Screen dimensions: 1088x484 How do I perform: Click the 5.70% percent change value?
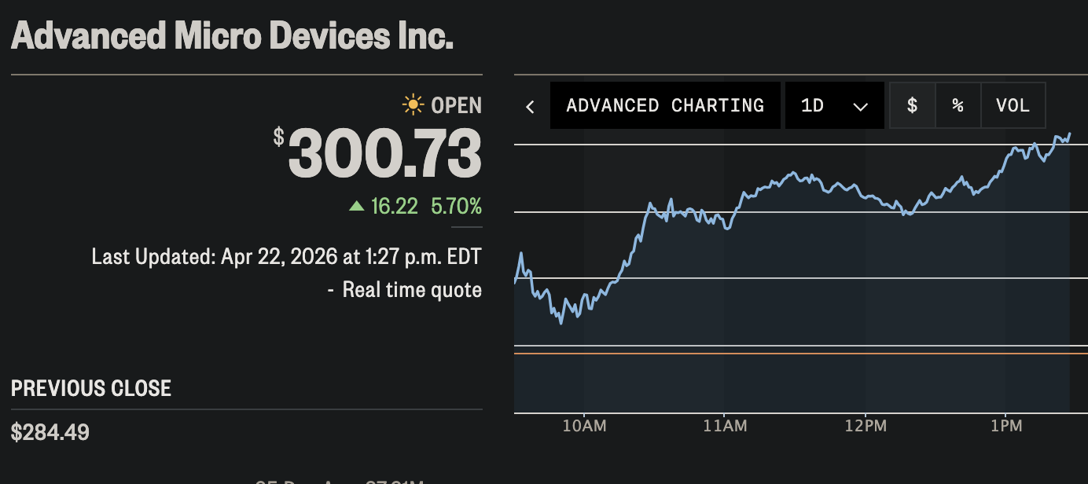click(456, 207)
